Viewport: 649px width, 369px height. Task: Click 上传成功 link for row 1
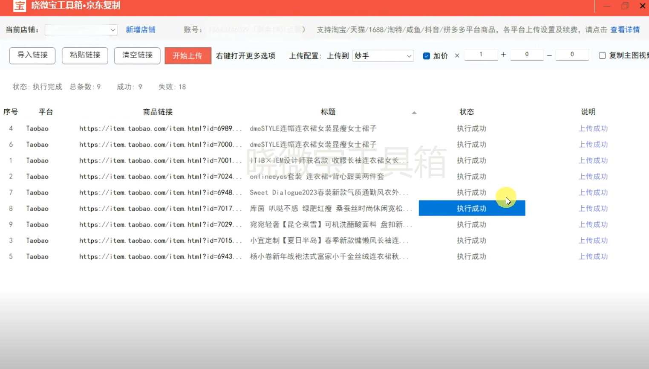(x=593, y=160)
